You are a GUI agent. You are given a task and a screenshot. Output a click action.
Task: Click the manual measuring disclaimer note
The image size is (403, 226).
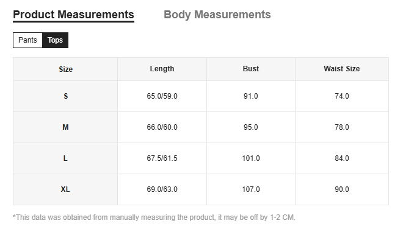coord(154,217)
